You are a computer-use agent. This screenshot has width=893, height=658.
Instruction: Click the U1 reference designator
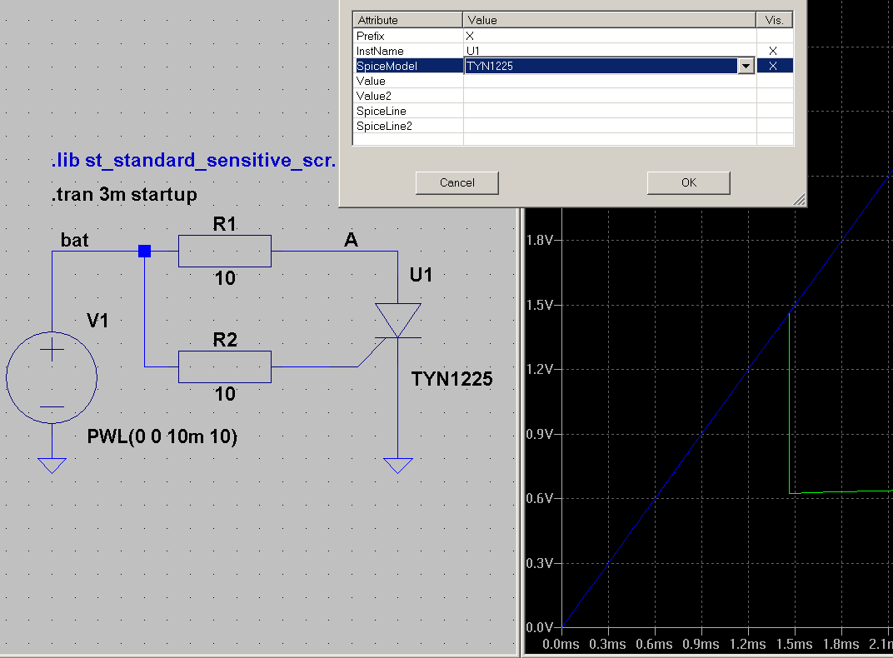421,275
